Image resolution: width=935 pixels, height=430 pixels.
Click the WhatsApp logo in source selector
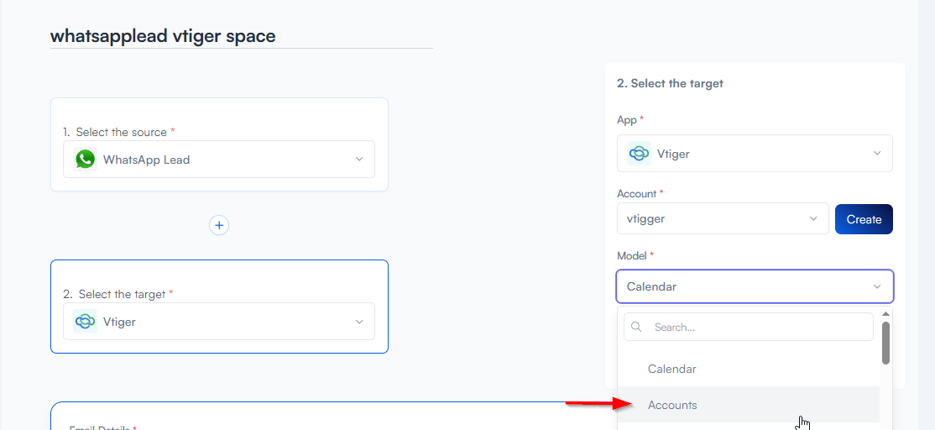coord(86,160)
